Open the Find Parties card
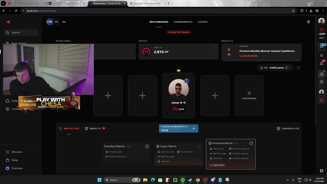327x184 pixels. tap(249, 96)
